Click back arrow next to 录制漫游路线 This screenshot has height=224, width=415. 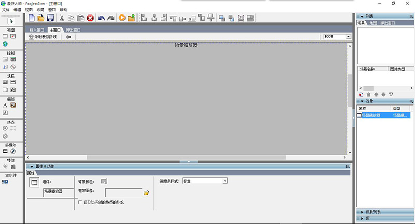tap(68, 37)
